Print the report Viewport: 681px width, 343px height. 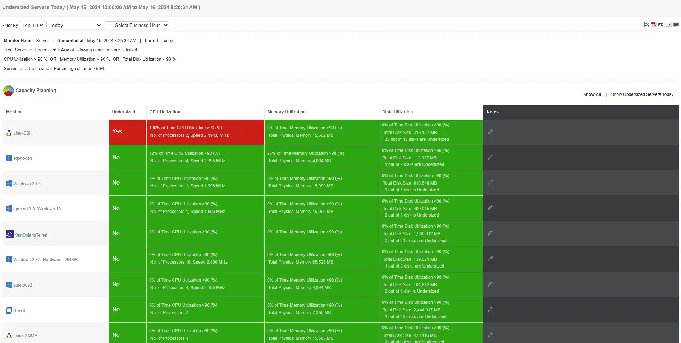coord(676,24)
